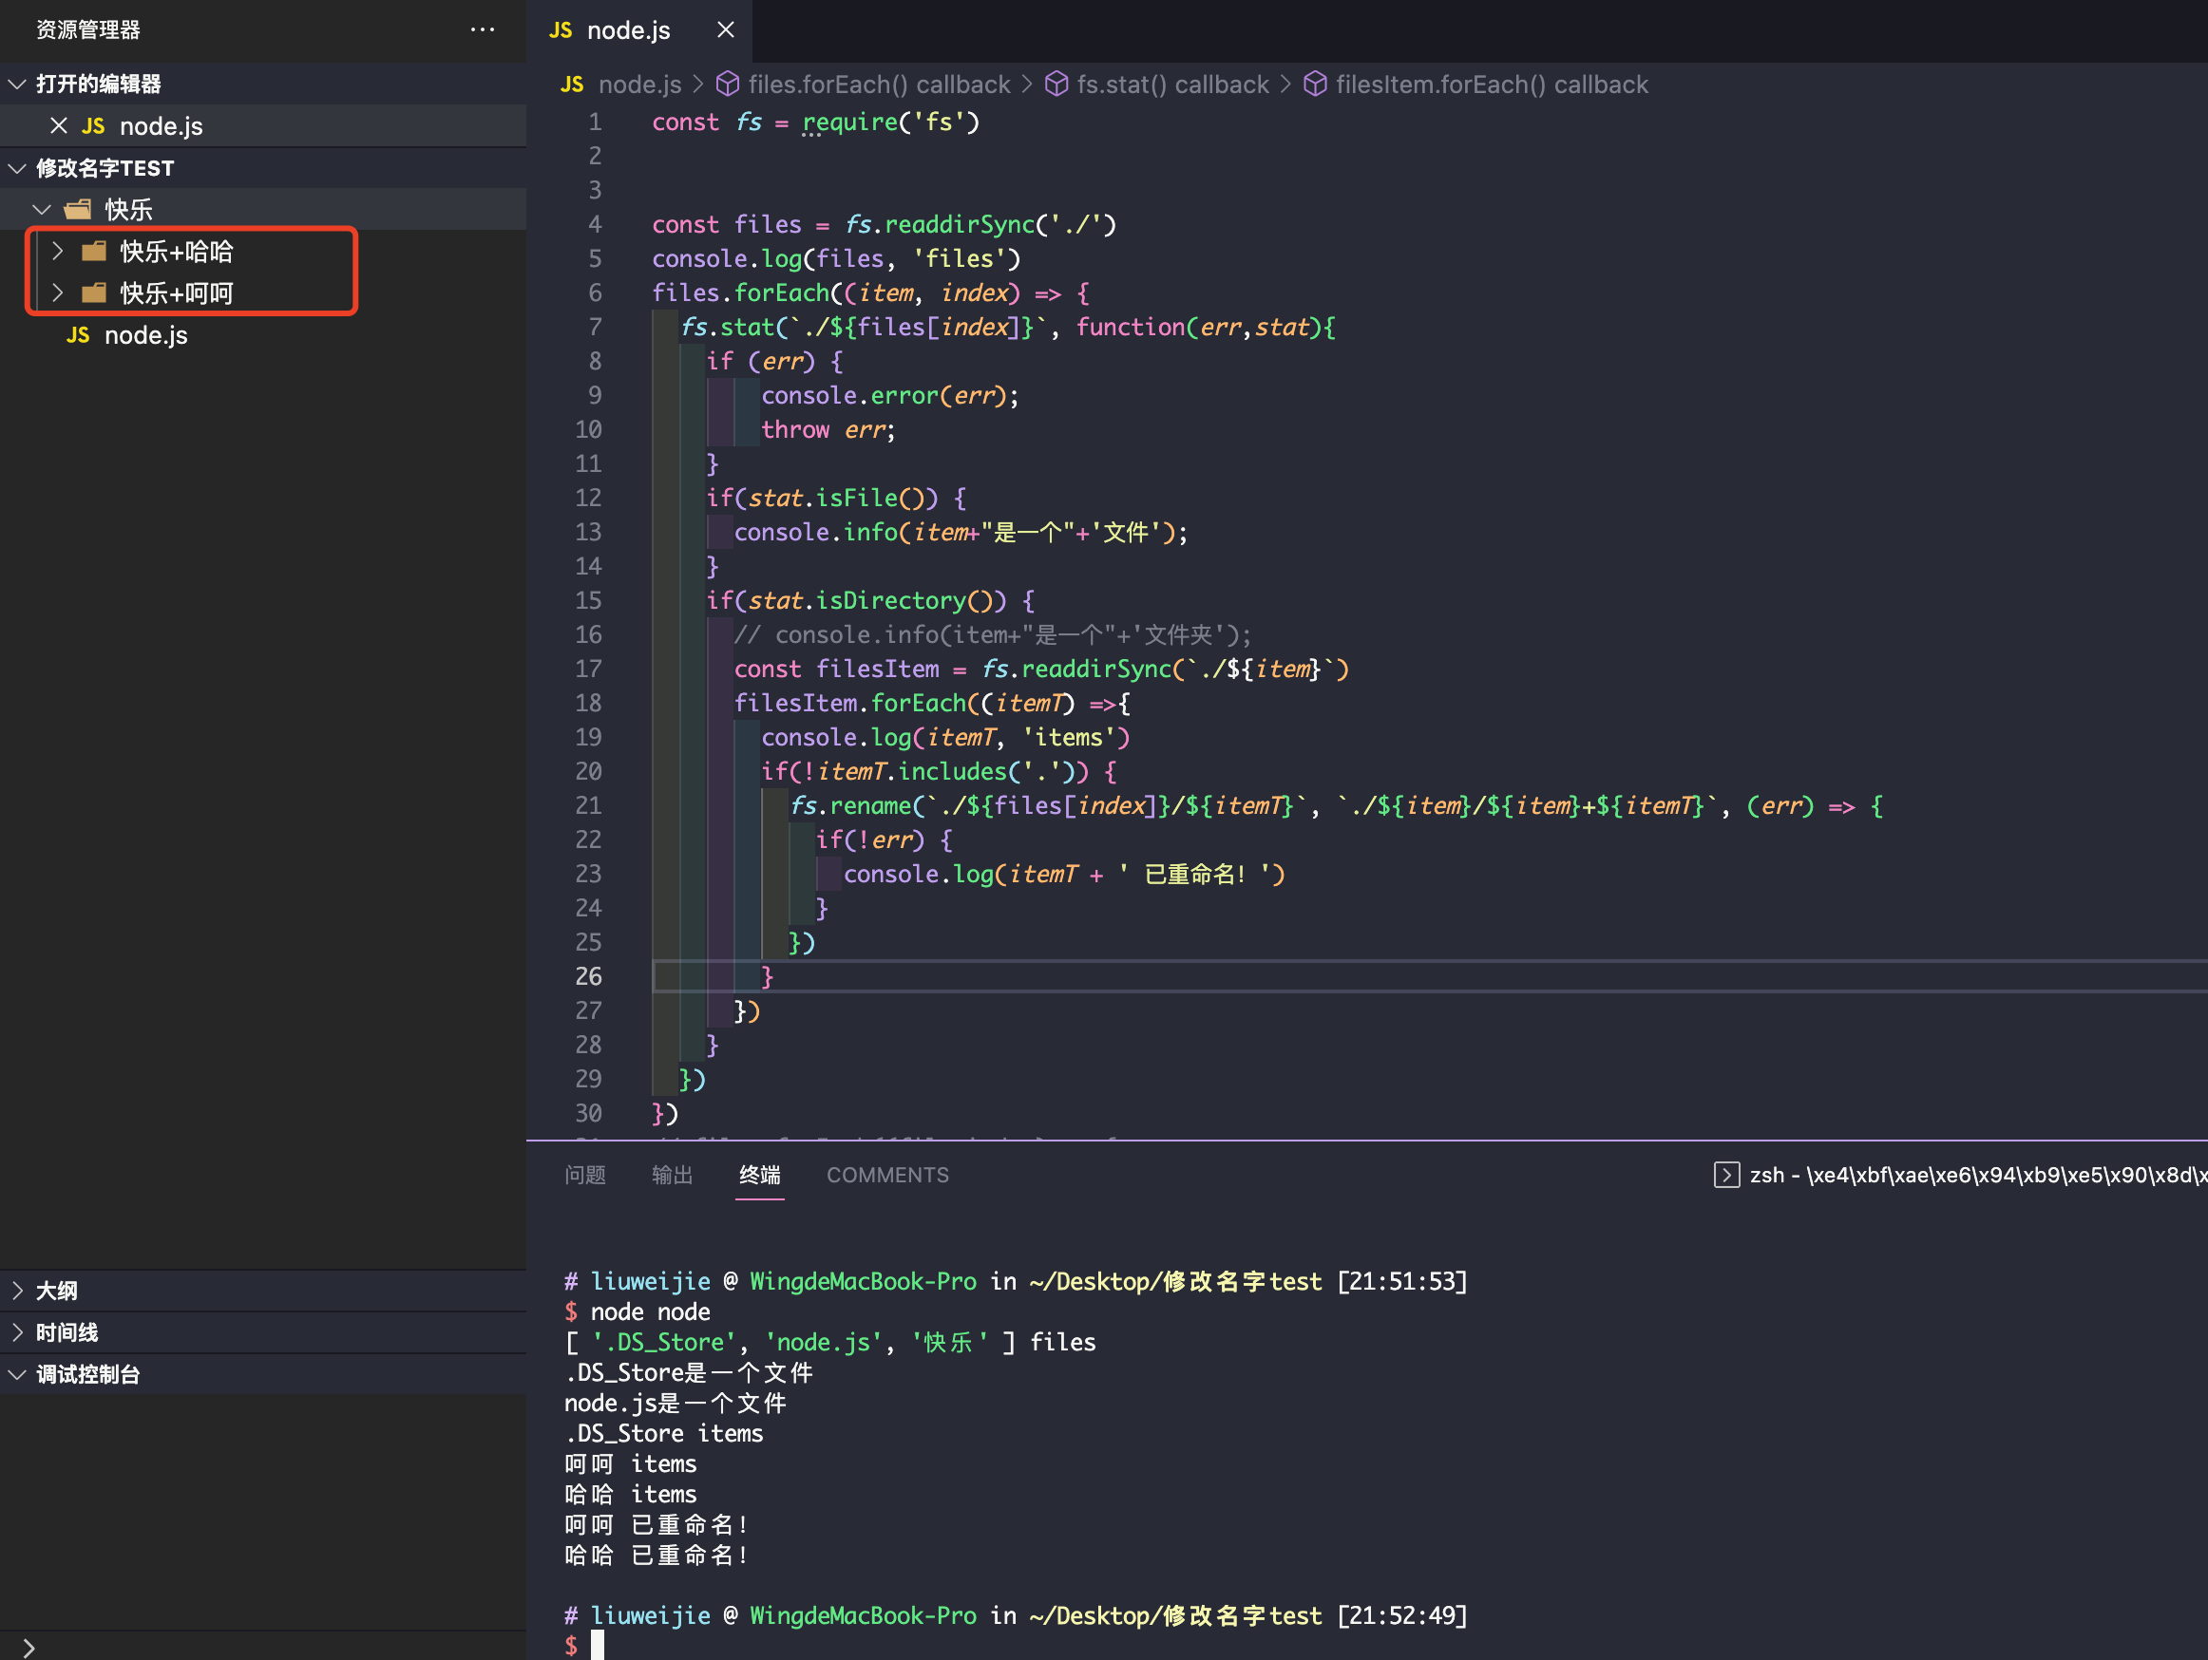Close node.js in the open editors list

click(59, 125)
